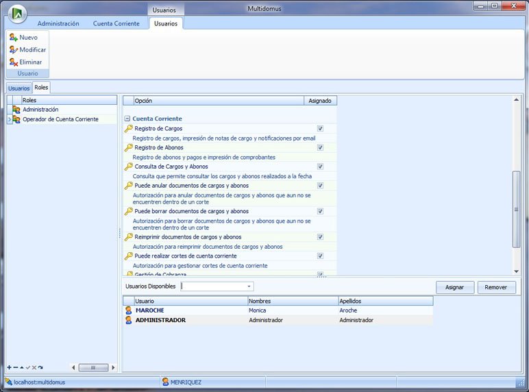Click the Nuevo user icon
The height and width of the screenshot is (392, 529).
pyautogui.click(x=13, y=38)
